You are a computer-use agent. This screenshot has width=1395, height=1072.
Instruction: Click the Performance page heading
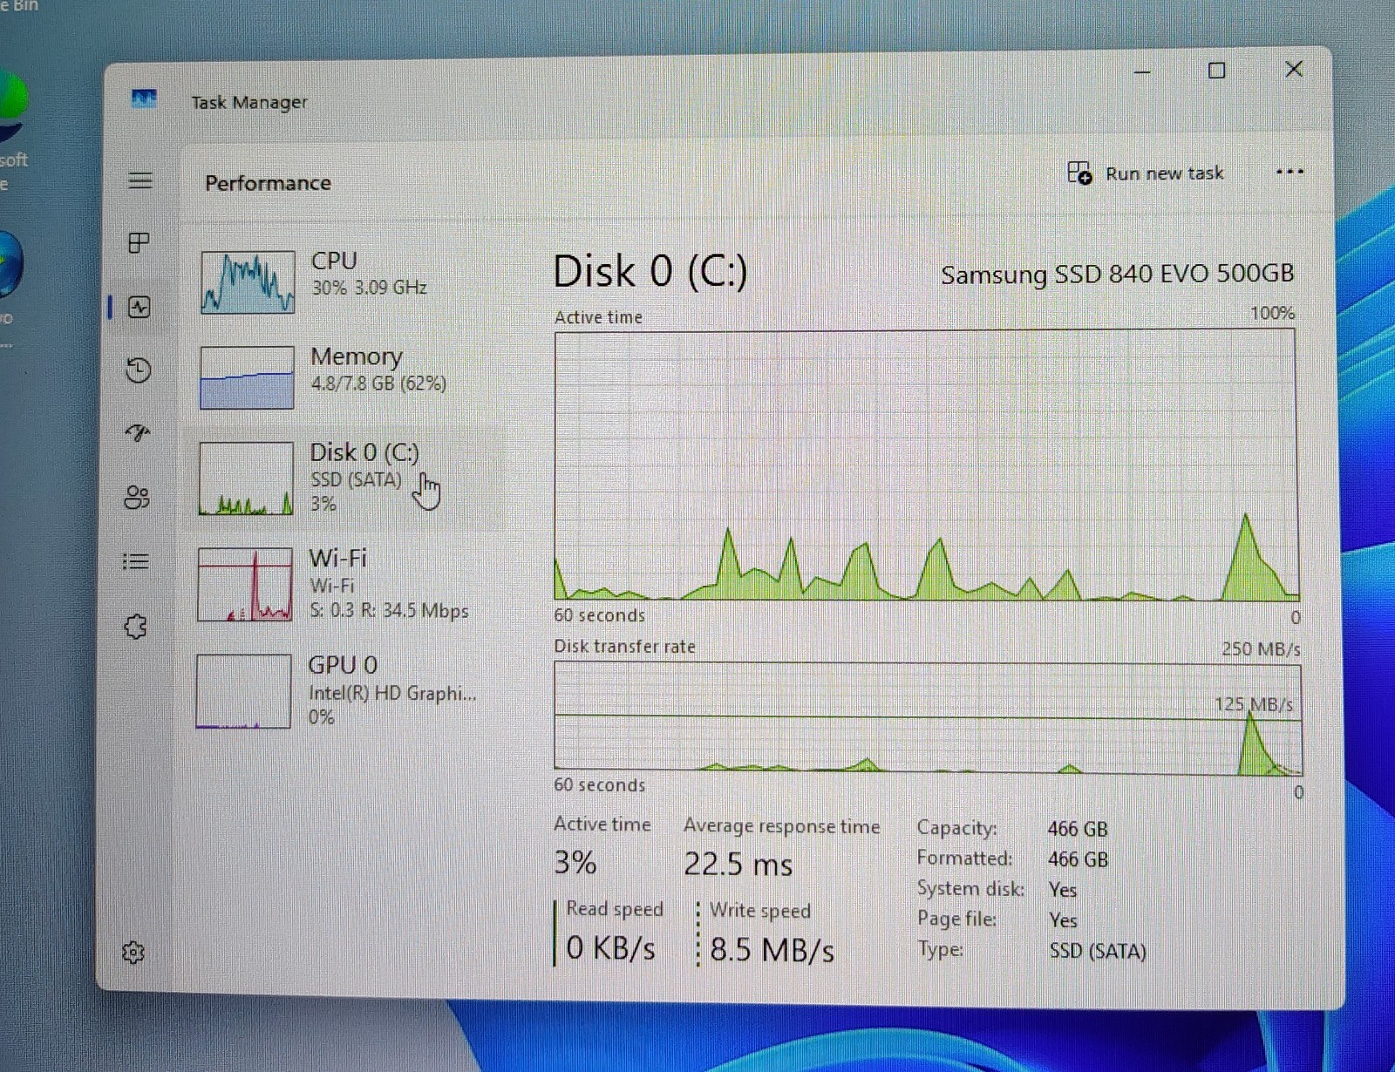click(268, 183)
